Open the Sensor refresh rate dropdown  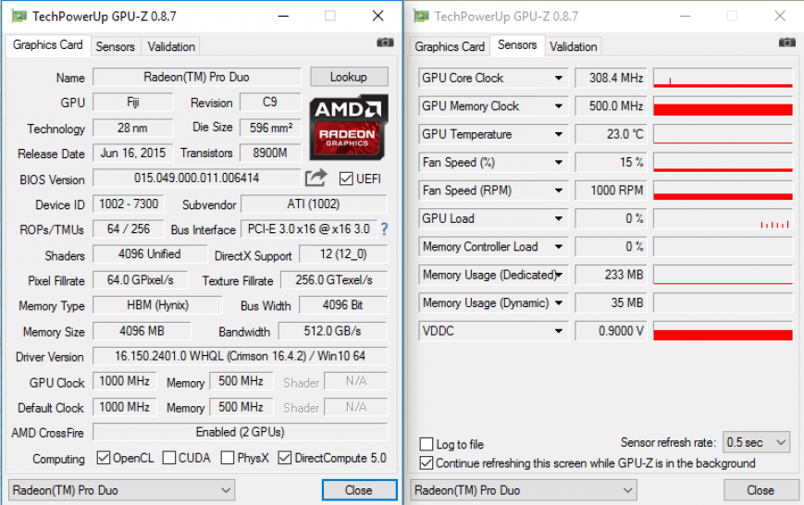(756, 442)
